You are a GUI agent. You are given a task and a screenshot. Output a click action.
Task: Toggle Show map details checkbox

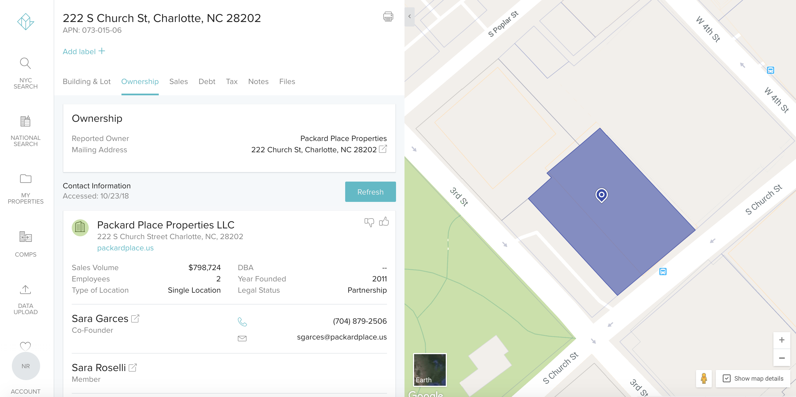coord(727,378)
